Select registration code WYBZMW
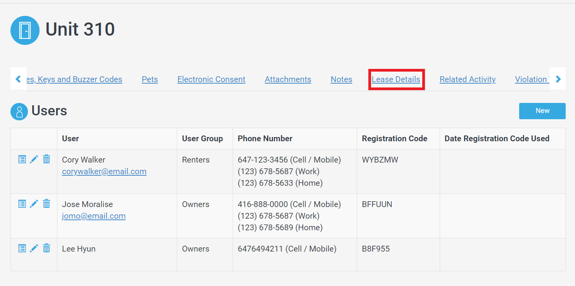The image size is (575, 286). [380, 160]
